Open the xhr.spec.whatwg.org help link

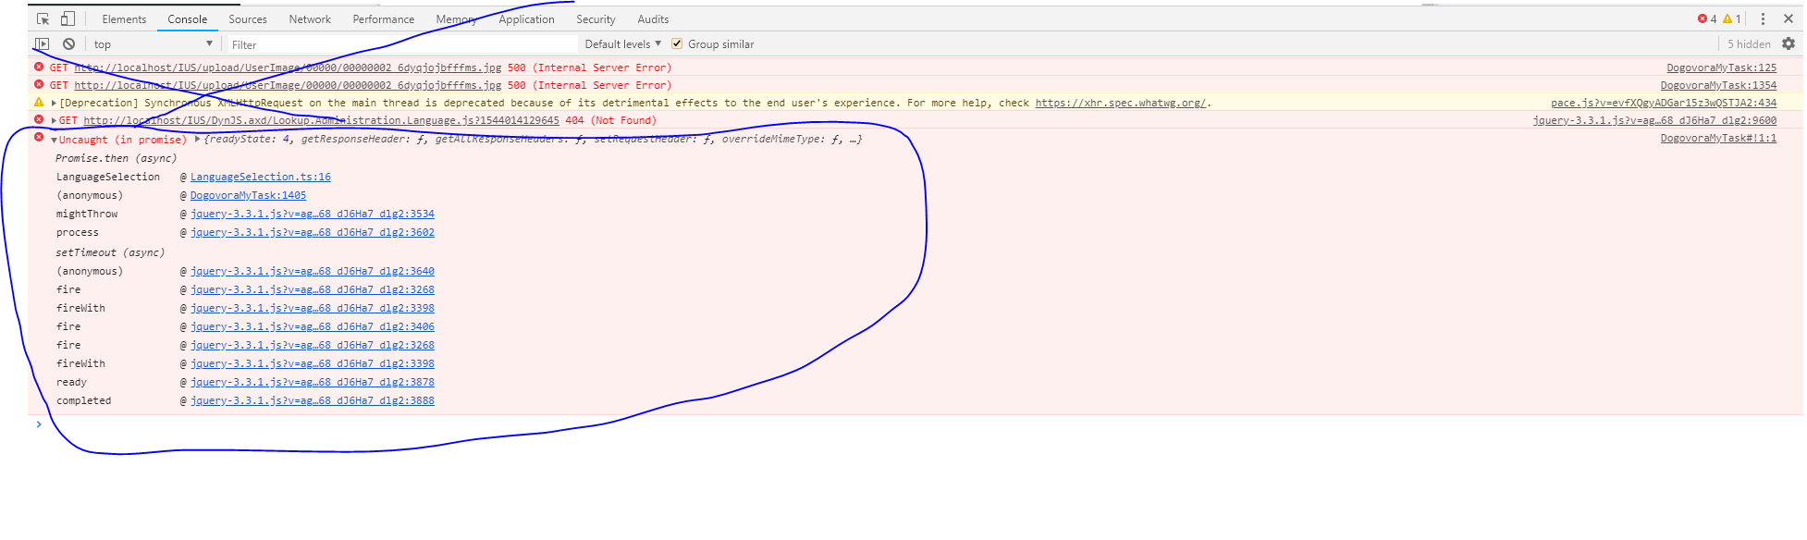[1121, 103]
